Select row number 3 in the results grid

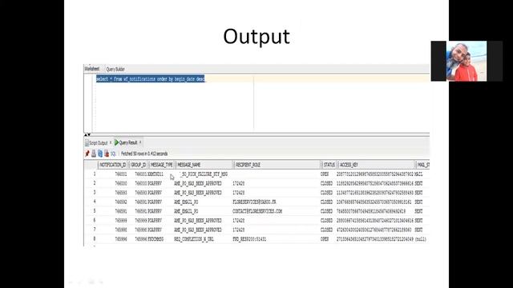point(95,192)
